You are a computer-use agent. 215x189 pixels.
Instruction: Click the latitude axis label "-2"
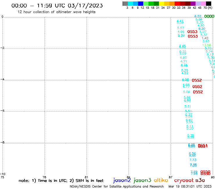point(2,48)
